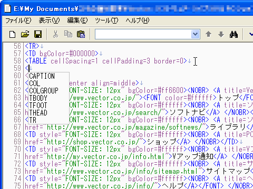
Task: Click bgColor=#ff6600 on line 62
Action: [155, 90]
